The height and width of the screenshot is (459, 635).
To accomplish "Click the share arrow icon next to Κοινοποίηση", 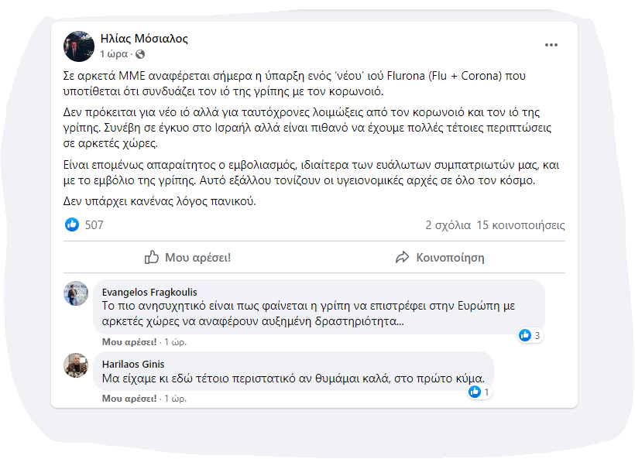I will pos(402,257).
